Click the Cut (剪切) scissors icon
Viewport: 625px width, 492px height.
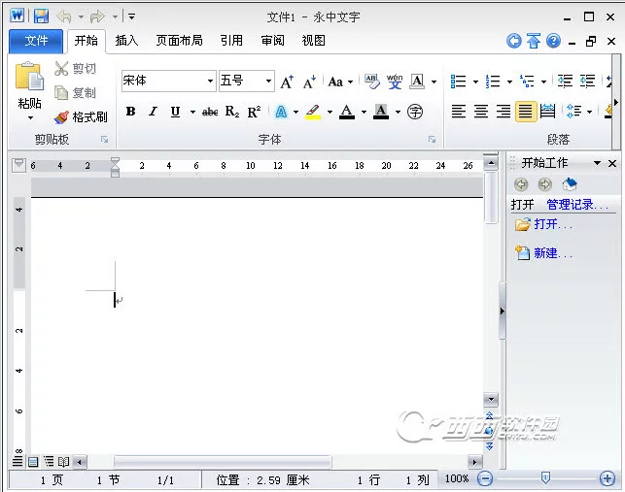point(61,69)
